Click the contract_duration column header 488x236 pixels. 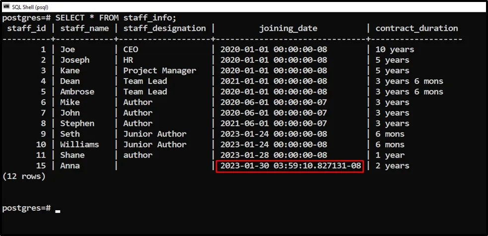[x=417, y=28]
